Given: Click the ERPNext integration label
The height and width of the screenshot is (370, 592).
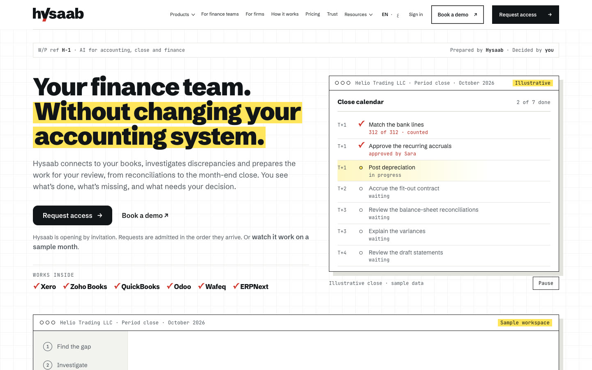Looking at the screenshot, I should (x=250, y=287).
